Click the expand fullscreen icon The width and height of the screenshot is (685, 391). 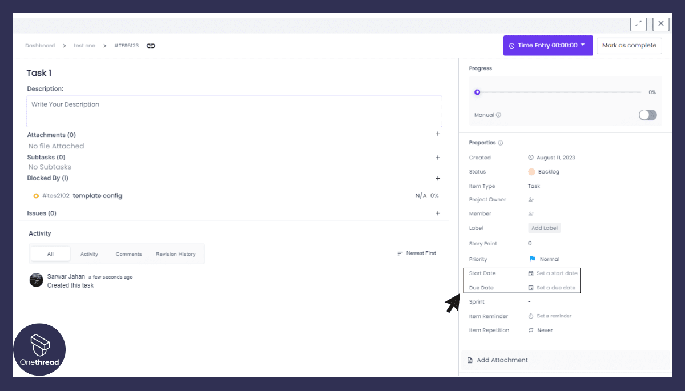638,23
